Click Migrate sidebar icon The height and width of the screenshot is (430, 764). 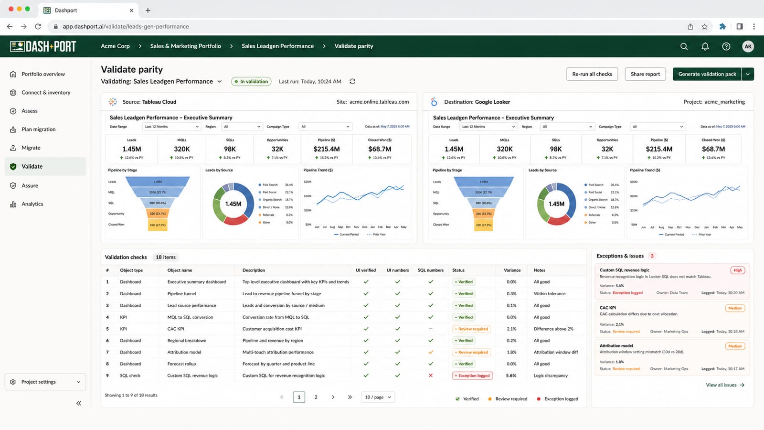click(x=13, y=148)
